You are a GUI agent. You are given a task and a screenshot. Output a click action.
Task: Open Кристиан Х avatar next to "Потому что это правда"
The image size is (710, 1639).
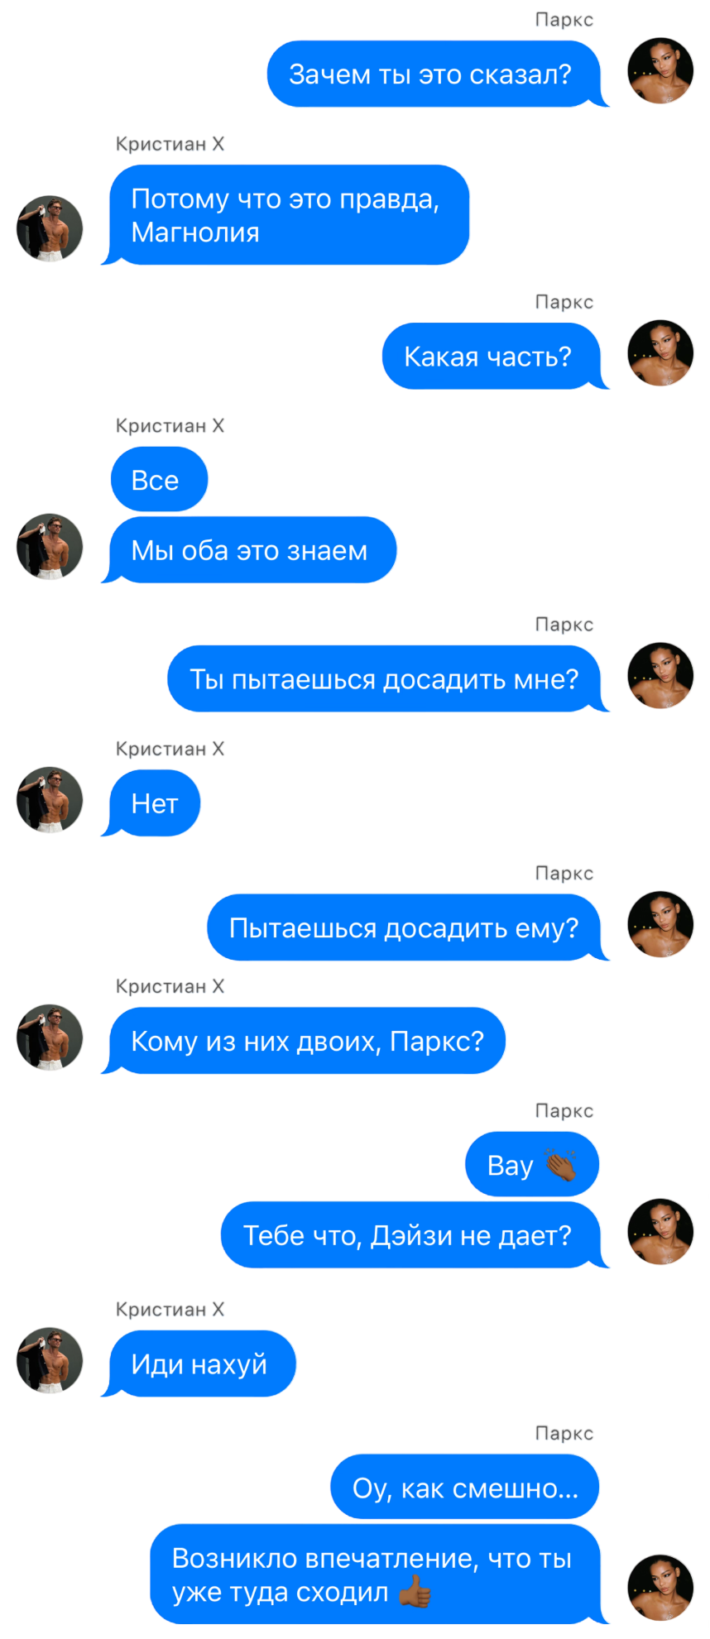pos(50,228)
